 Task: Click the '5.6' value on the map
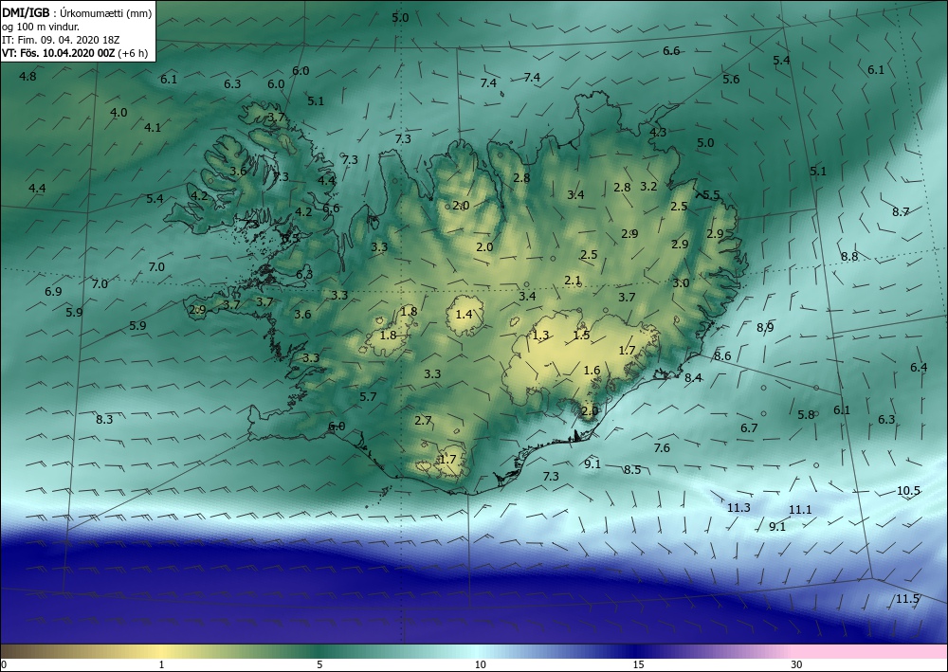pos(731,80)
